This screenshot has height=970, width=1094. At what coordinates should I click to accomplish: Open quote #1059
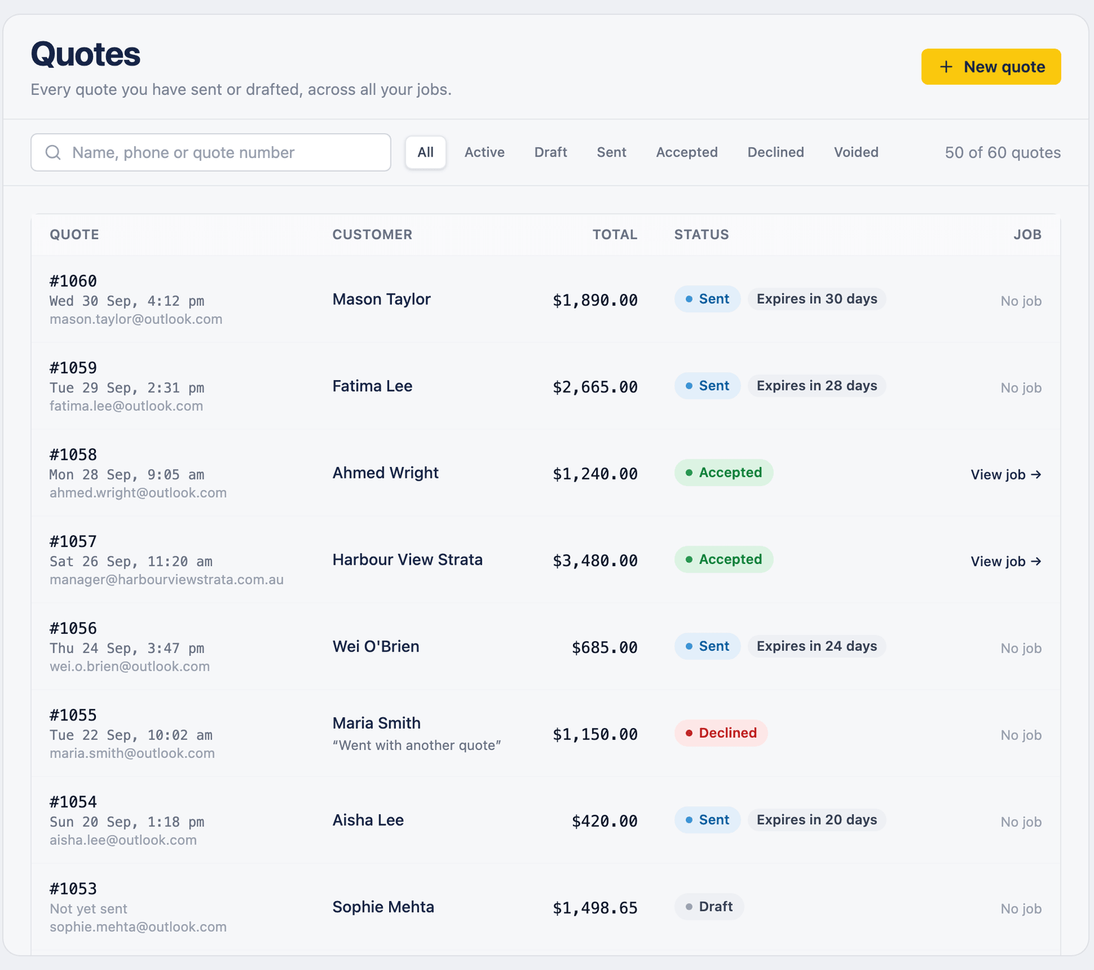[x=73, y=368]
